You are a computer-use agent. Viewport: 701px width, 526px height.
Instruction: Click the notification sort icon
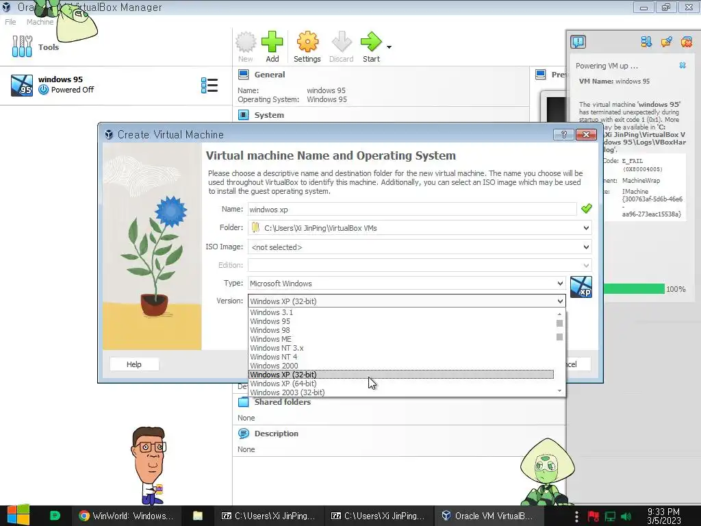tap(646, 42)
